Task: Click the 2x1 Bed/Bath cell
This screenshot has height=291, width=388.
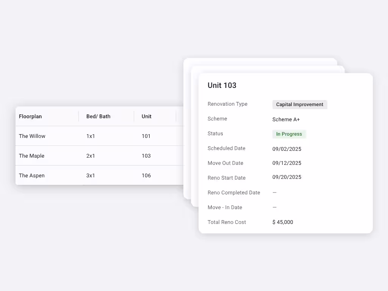Action: (91, 156)
